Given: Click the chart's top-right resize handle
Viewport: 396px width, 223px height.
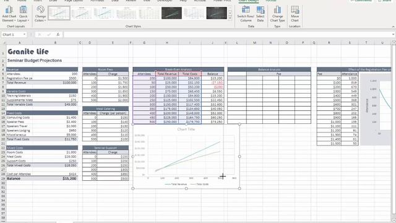Looking at the screenshot, I should 239,124.
